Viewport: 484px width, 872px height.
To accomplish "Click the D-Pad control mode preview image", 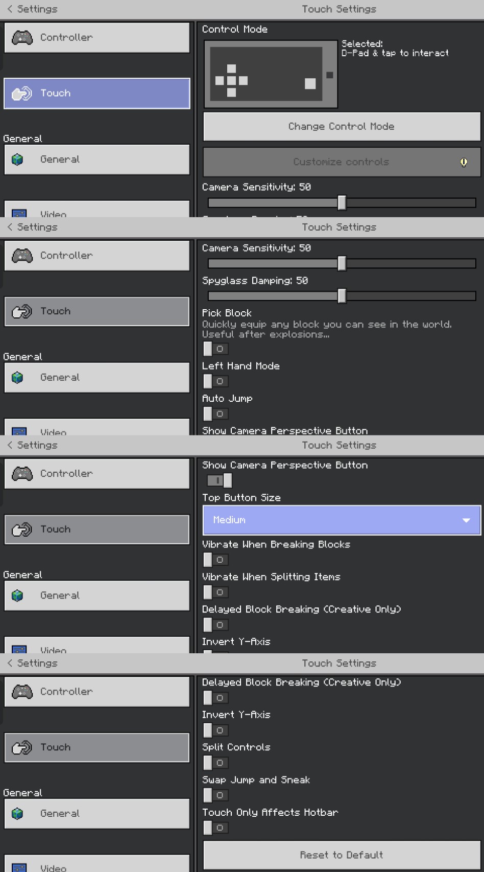I will pos(271,75).
